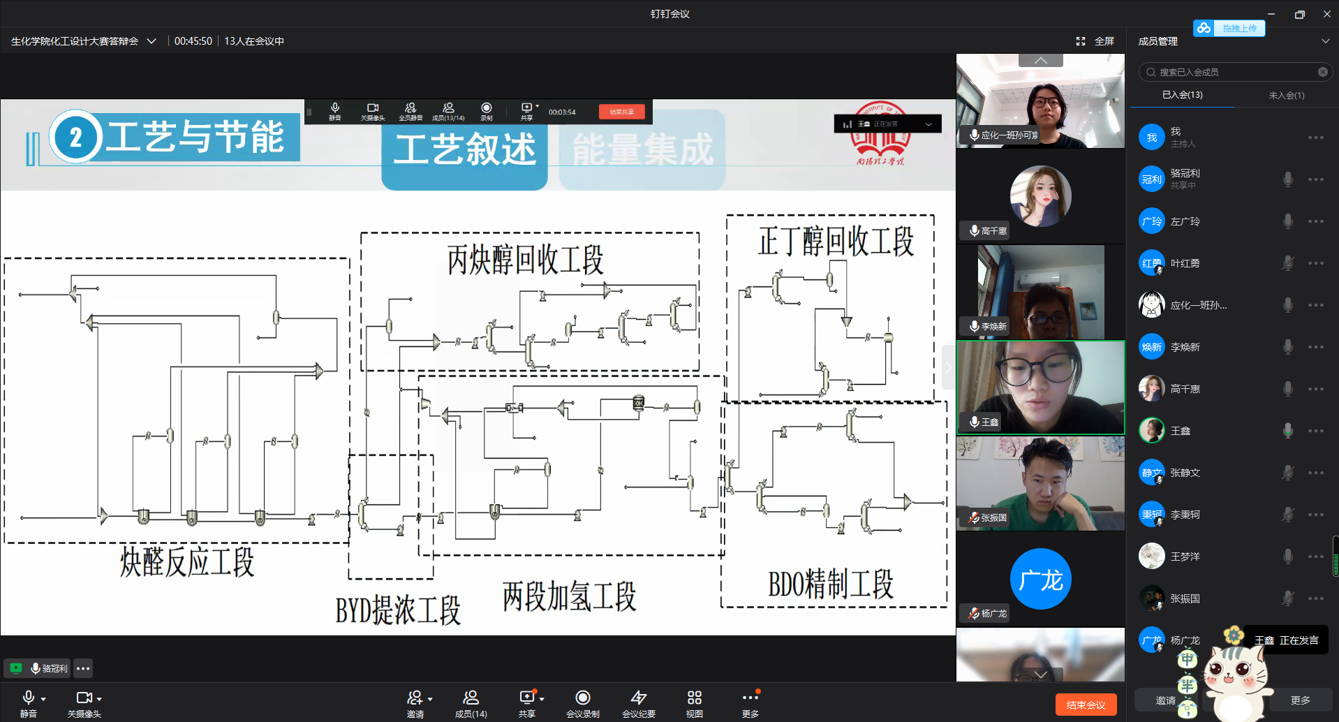Click the member search input field
This screenshot has width=1339, height=722.
[1234, 72]
